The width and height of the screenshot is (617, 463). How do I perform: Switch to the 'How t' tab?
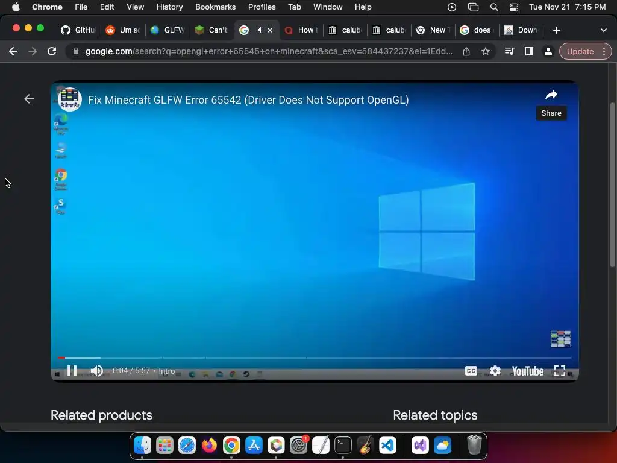tap(301, 30)
